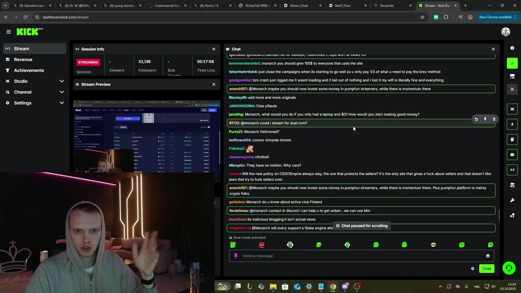Toggle the lightning bolt quick actions icon

512,124
